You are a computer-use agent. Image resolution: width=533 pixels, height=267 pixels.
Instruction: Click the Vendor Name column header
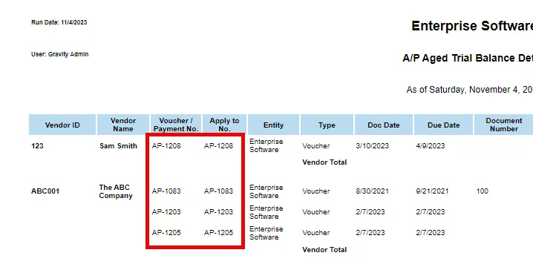[x=123, y=125]
